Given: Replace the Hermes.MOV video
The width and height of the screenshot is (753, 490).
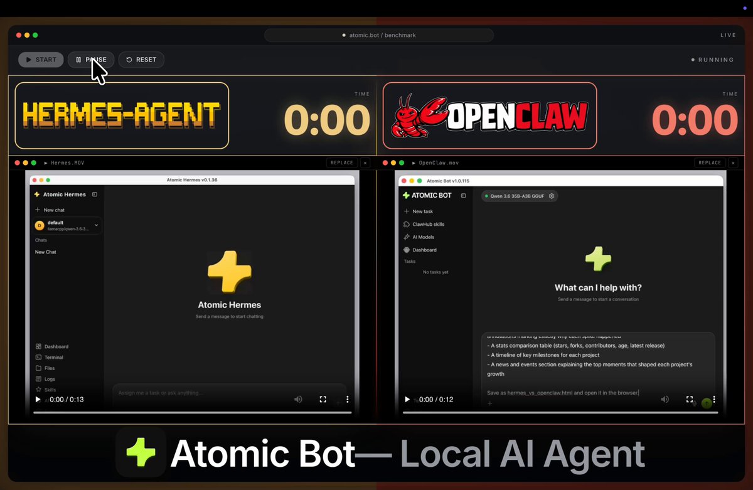Looking at the screenshot, I should coord(342,162).
